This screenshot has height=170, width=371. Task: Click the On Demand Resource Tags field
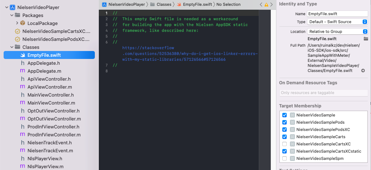point(324,93)
